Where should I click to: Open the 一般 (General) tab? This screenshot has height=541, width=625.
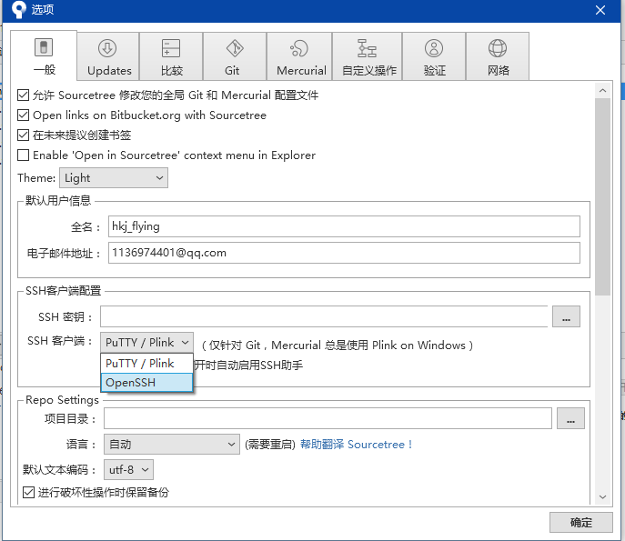pyautogui.click(x=44, y=55)
